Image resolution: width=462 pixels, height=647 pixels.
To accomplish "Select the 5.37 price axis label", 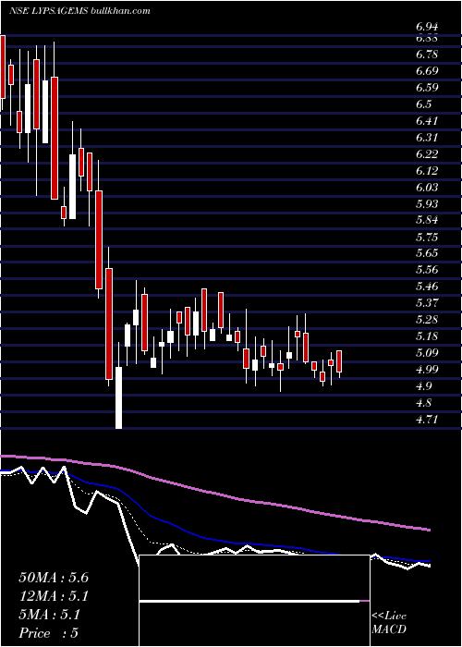I will click(427, 303).
